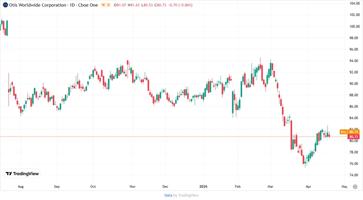This screenshot has width=363, height=200.
Task: Click the 90.00 price scale label
Action: tap(355, 84)
